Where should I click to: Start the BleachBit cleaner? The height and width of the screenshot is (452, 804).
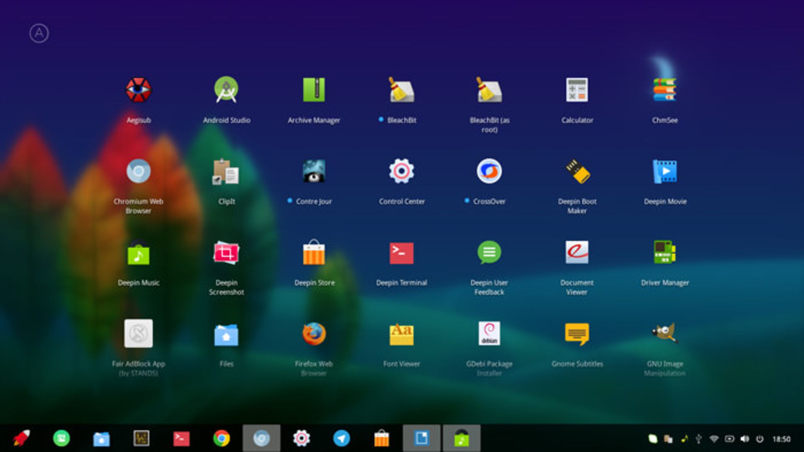(x=402, y=89)
